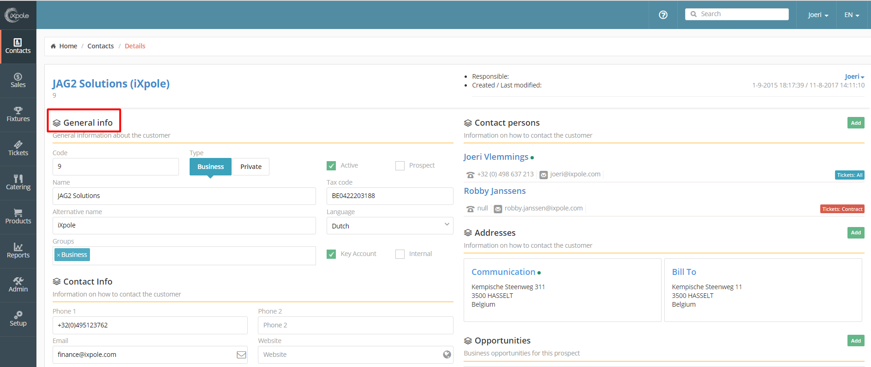Click the Code input field
This screenshot has width=871, height=367.
click(116, 167)
